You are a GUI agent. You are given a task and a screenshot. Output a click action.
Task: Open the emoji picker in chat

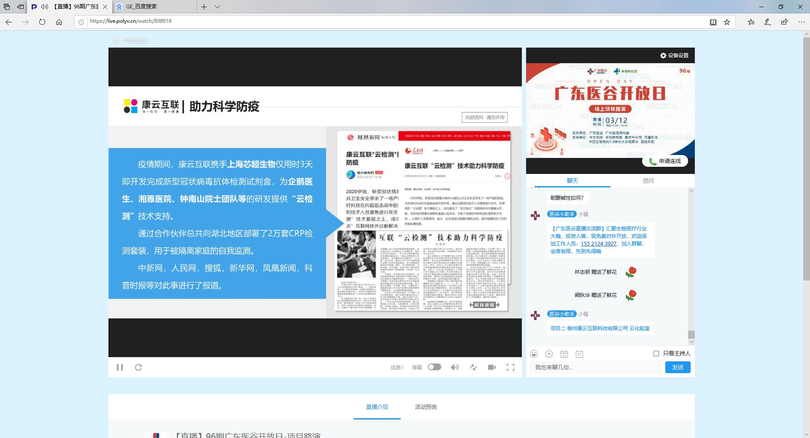(x=534, y=354)
